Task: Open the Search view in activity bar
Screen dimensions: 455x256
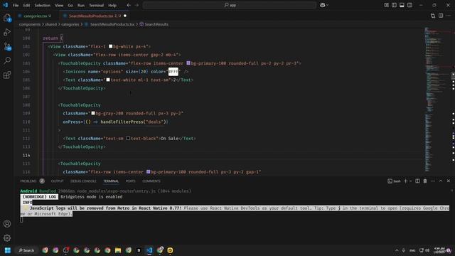Action: [x=7, y=60]
